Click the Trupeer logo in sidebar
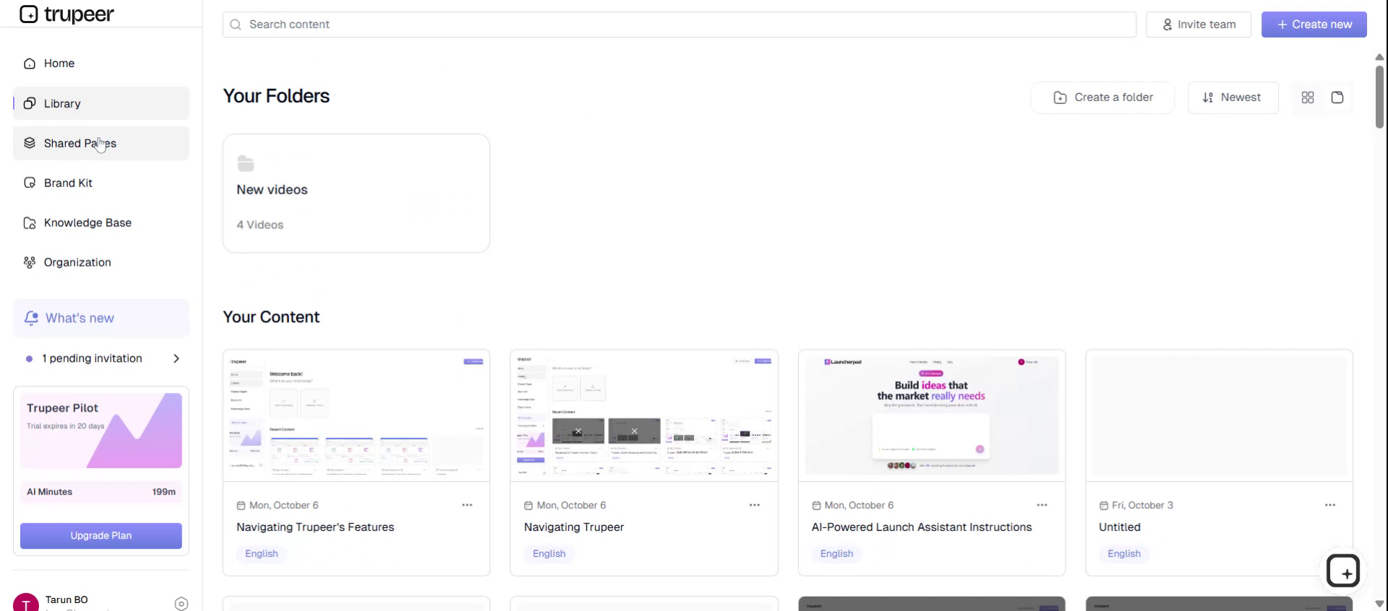The image size is (1388, 611). pos(67,14)
